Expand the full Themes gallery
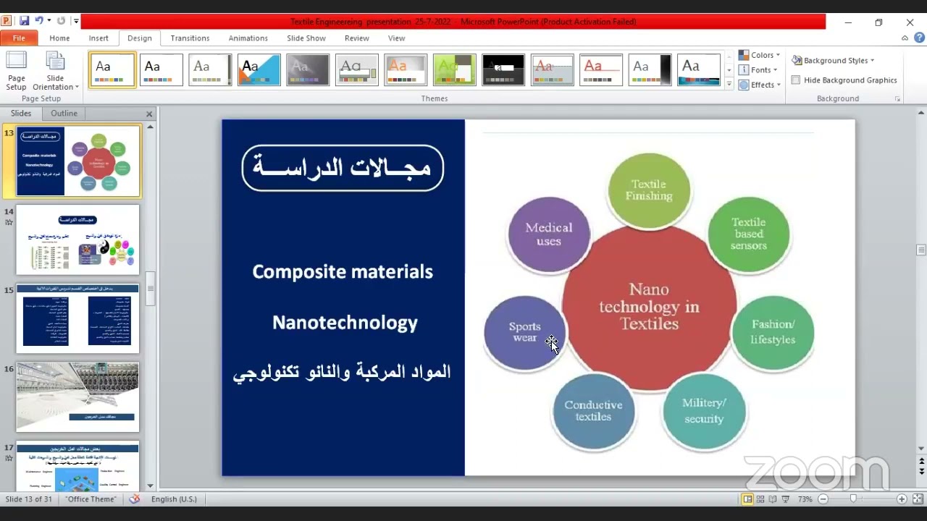This screenshot has width=927, height=521. click(x=729, y=84)
